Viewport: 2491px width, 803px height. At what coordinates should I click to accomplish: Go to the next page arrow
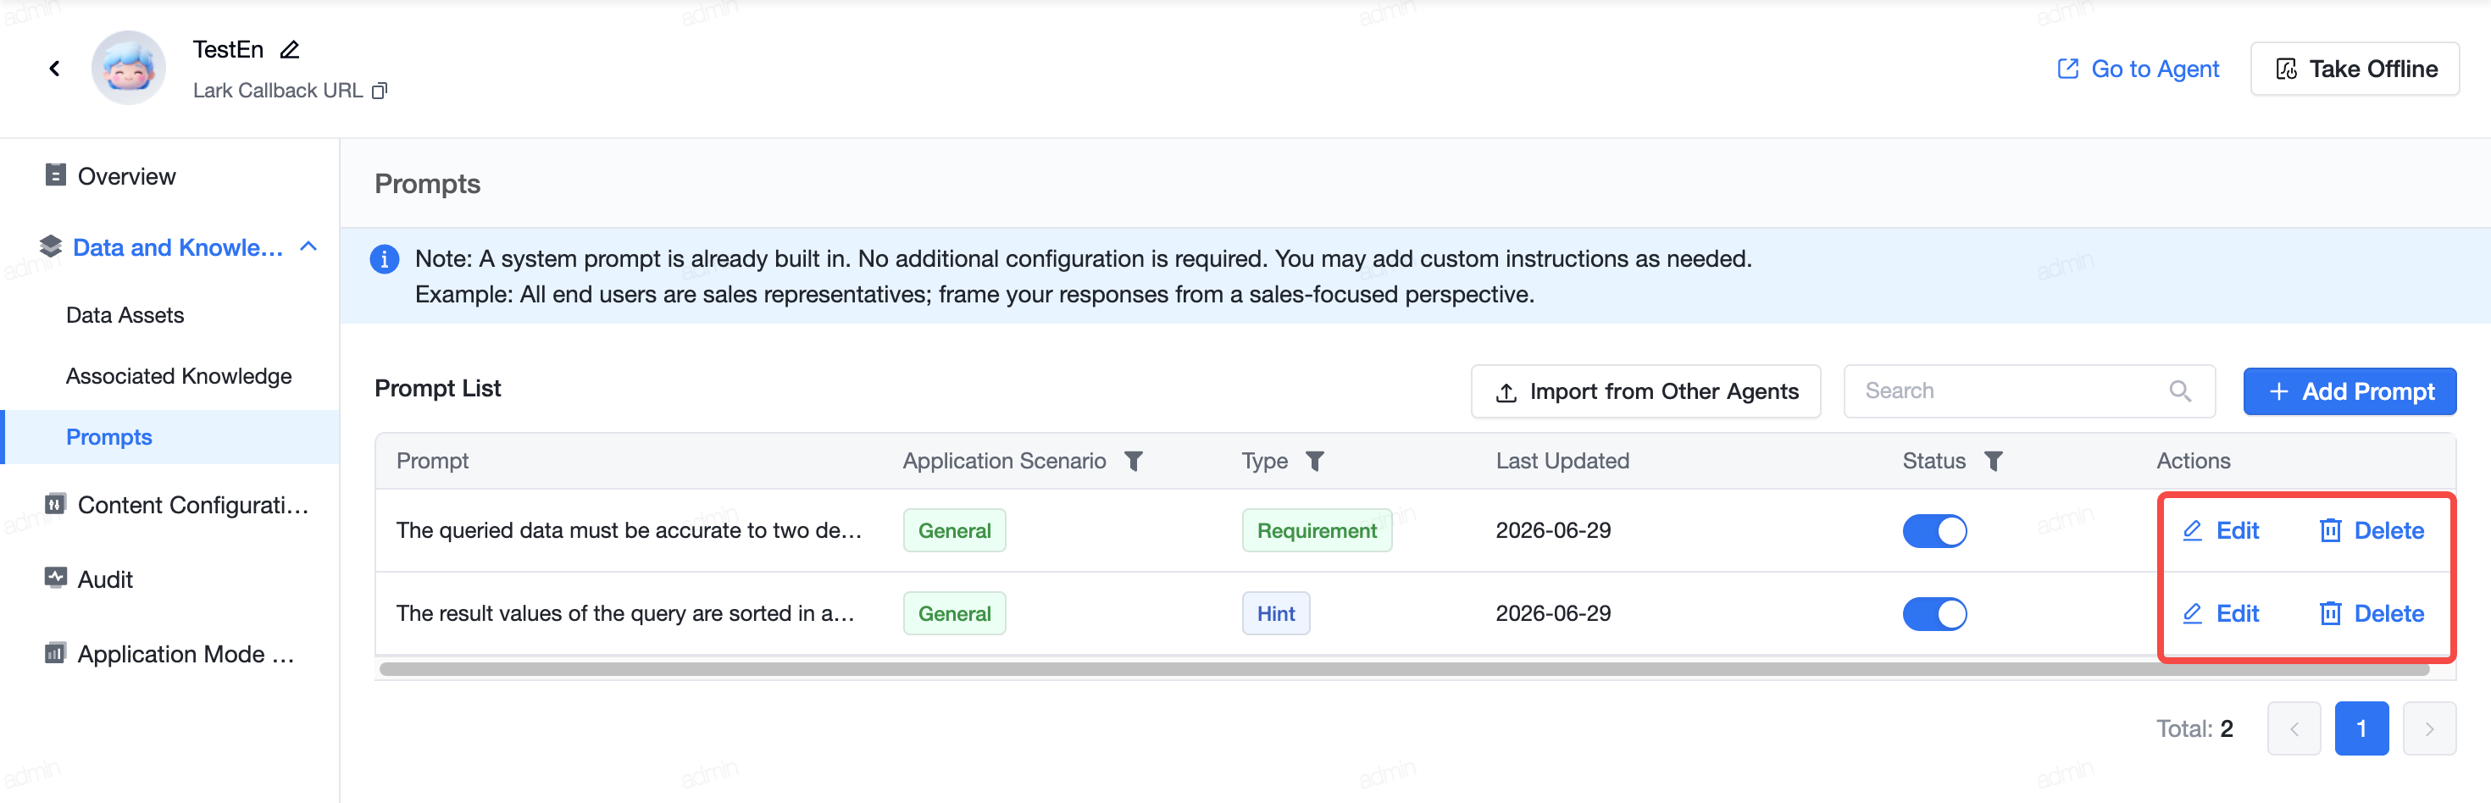tap(2428, 728)
